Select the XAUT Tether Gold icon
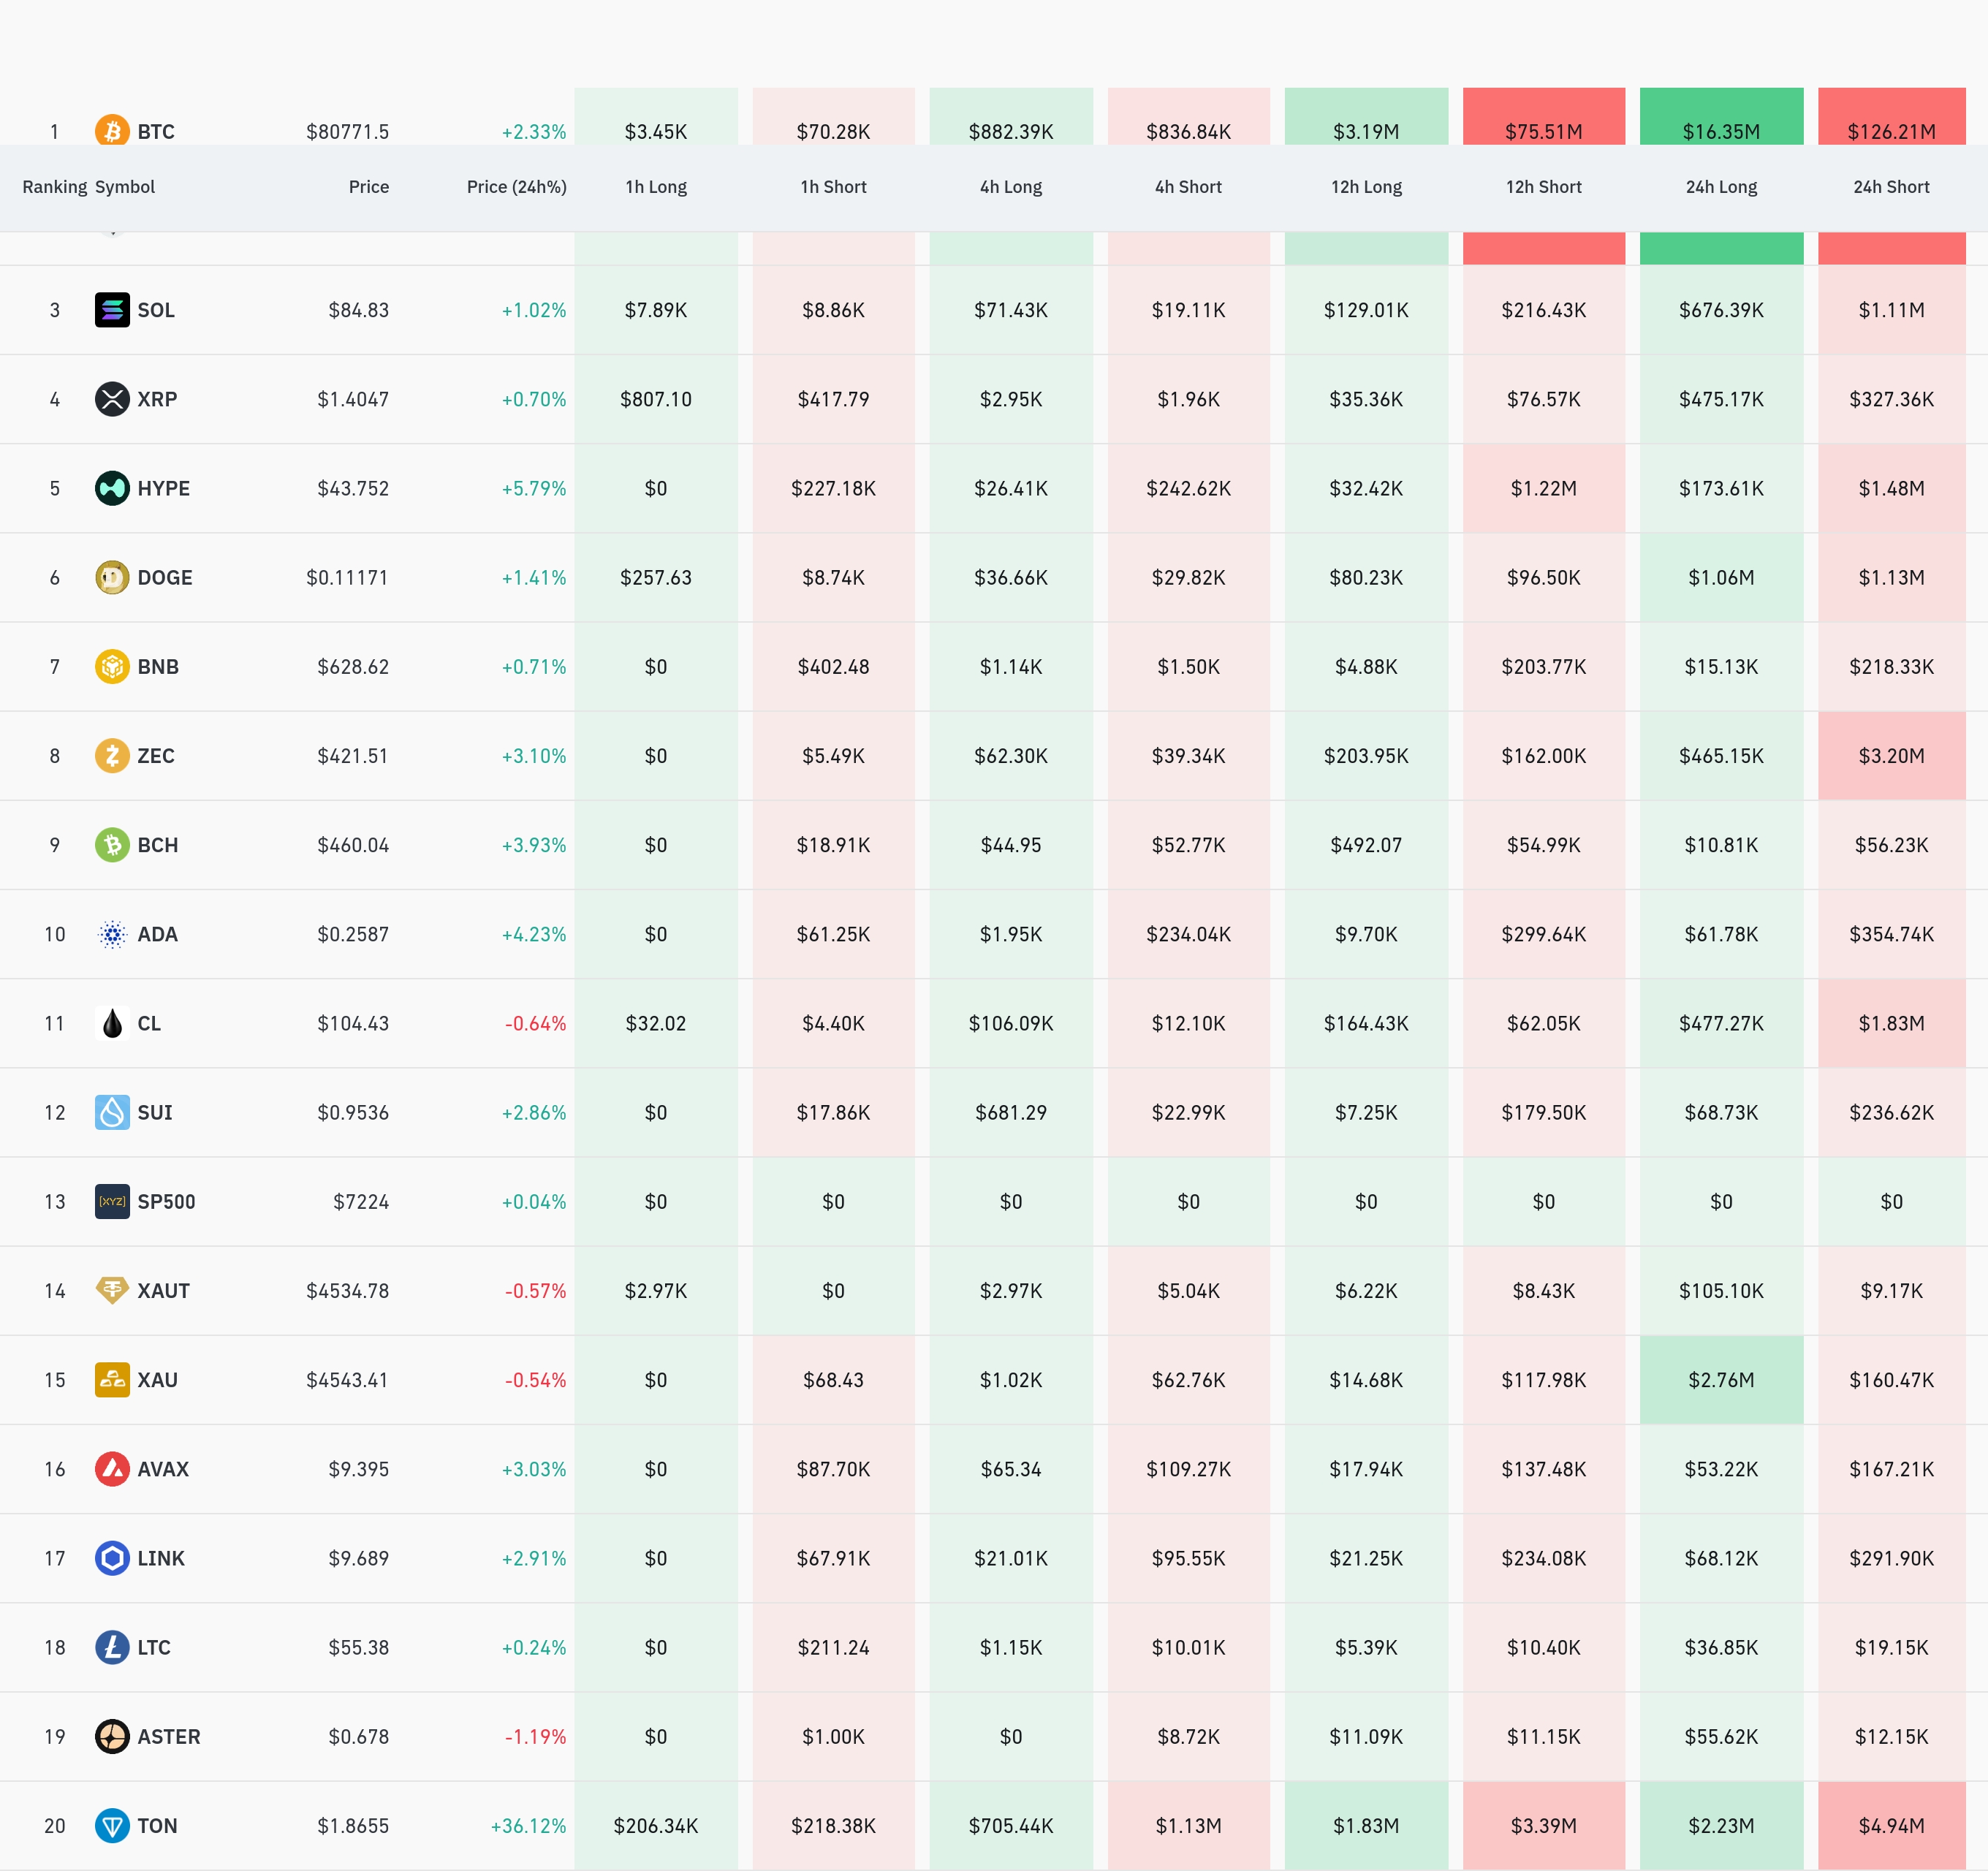 (x=112, y=1290)
